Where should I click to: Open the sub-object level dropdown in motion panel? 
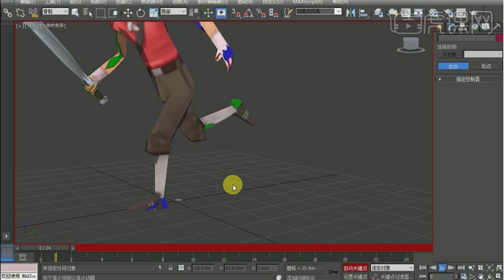(482, 54)
